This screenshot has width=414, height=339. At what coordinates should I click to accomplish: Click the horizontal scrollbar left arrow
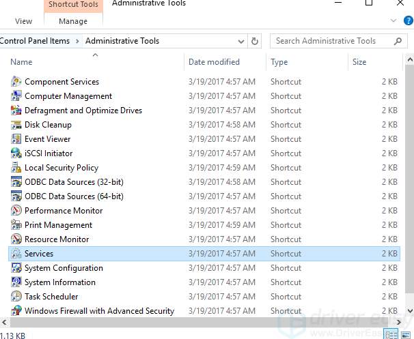tap(4, 322)
